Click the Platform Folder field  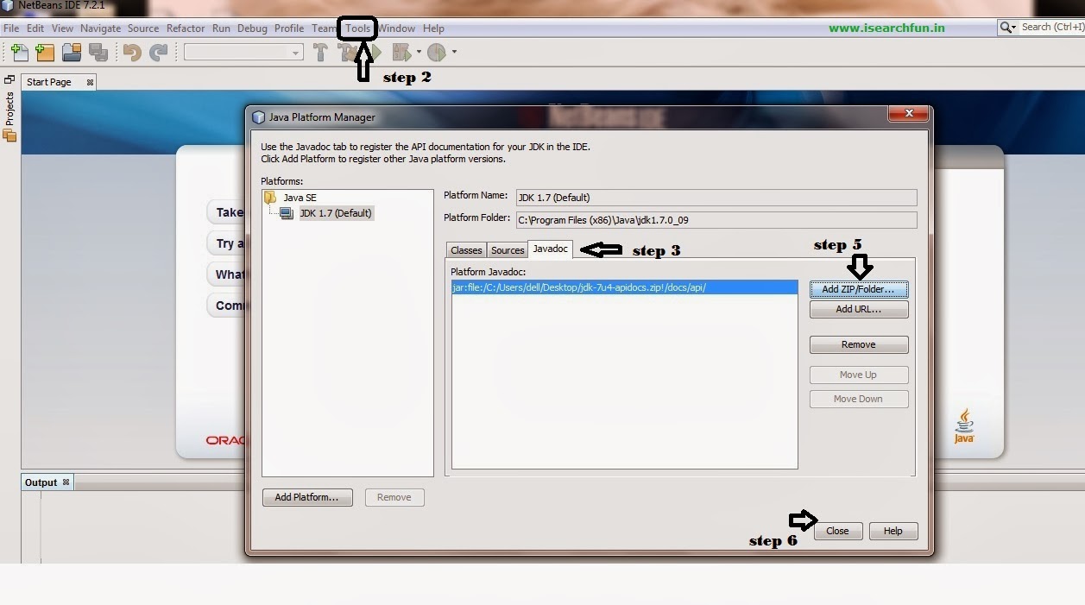coord(716,220)
